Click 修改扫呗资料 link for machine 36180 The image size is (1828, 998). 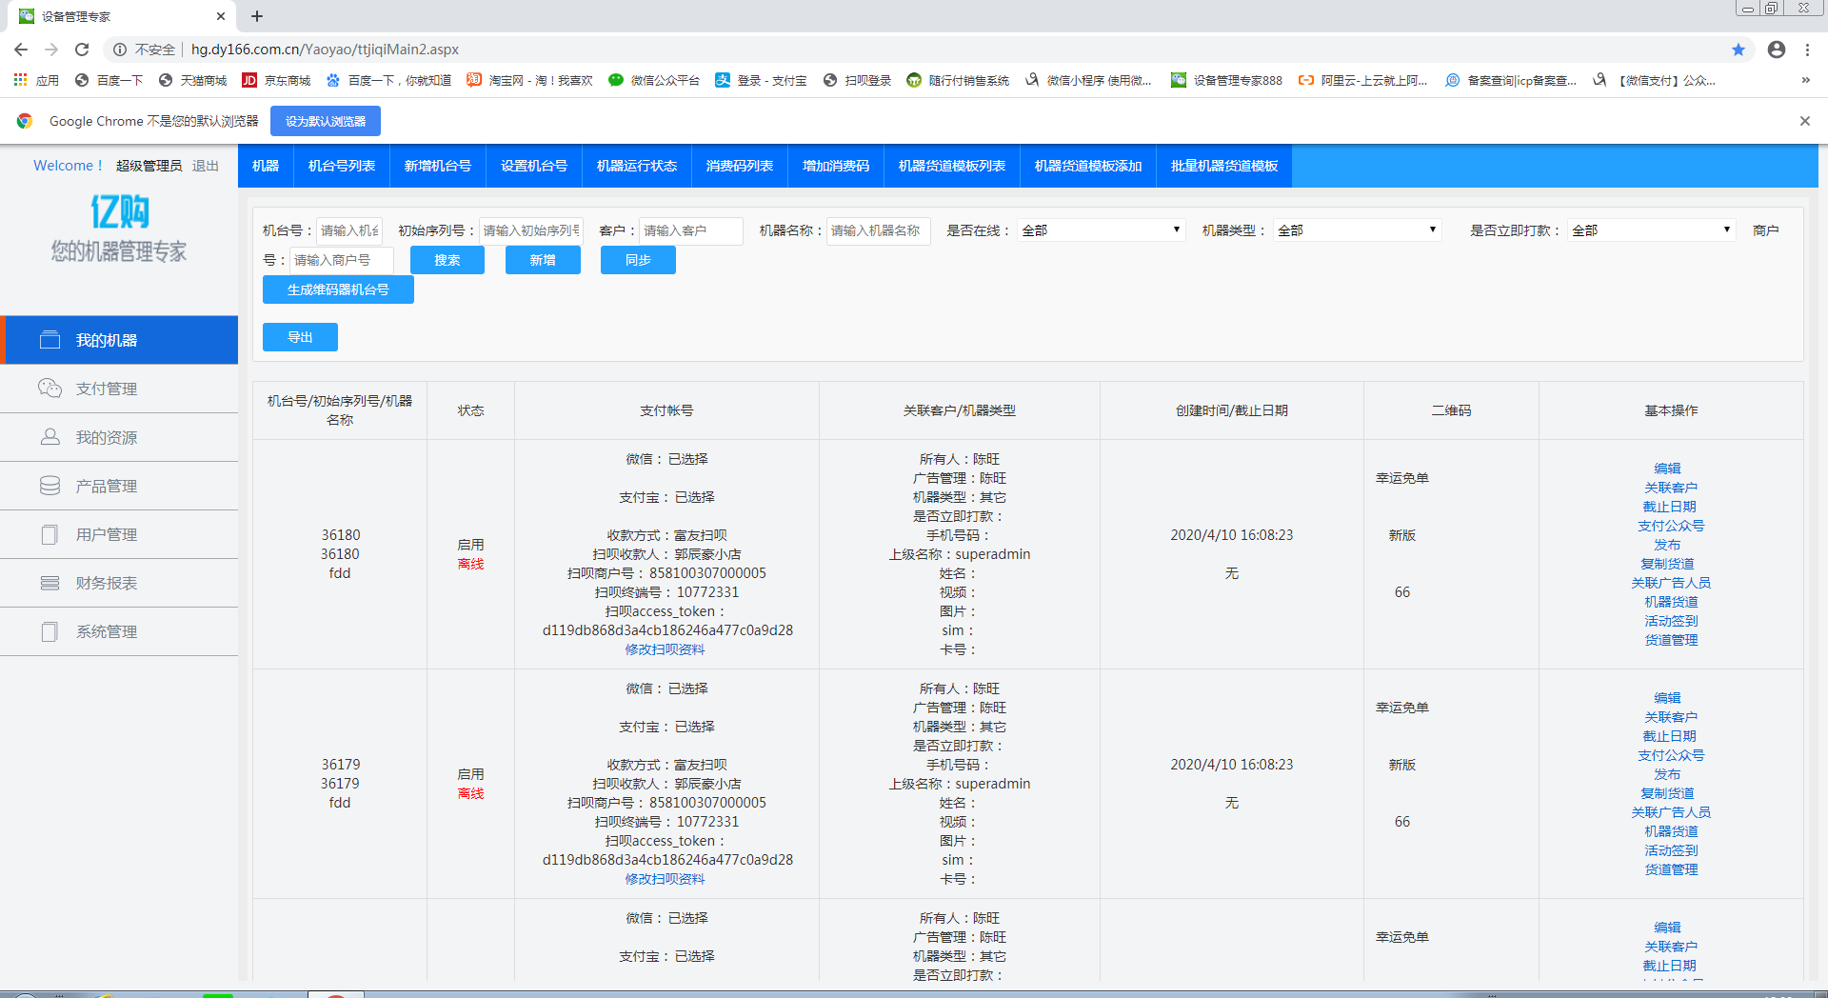665,649
